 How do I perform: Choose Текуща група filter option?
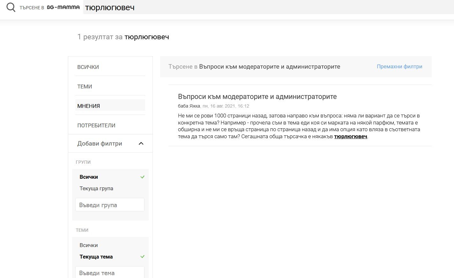coord(96,188)
